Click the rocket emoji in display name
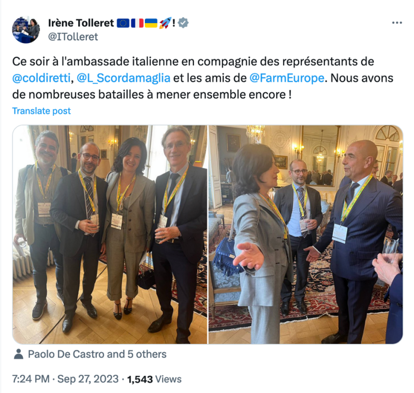414x393 pixels. 165,23
